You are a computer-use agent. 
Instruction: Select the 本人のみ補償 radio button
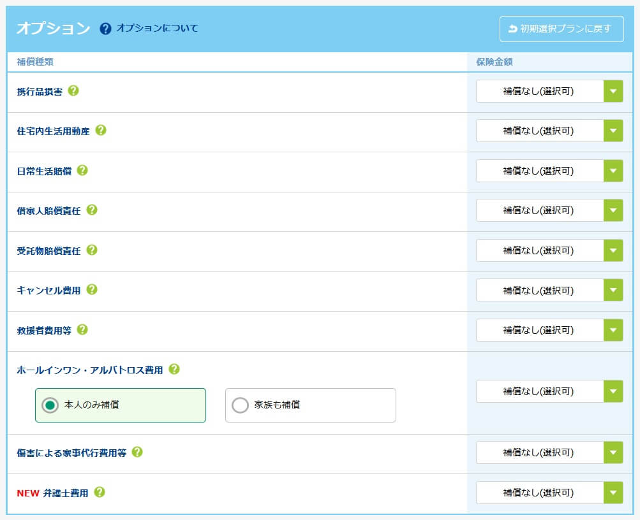pos(50,405)
